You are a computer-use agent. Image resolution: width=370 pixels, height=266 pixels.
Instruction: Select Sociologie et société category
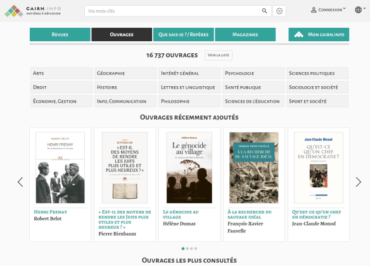[317, 87]
